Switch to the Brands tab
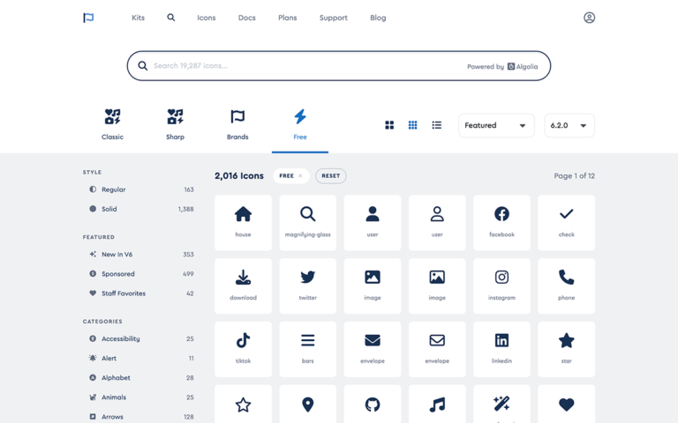678x423 pixels. point(237,124)
